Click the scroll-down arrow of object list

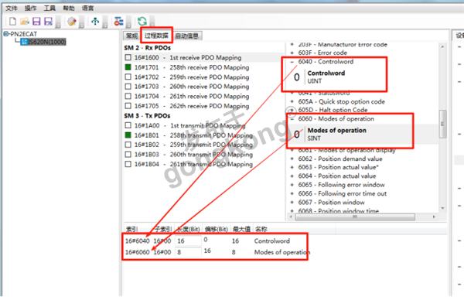click(x=442, y=208)
